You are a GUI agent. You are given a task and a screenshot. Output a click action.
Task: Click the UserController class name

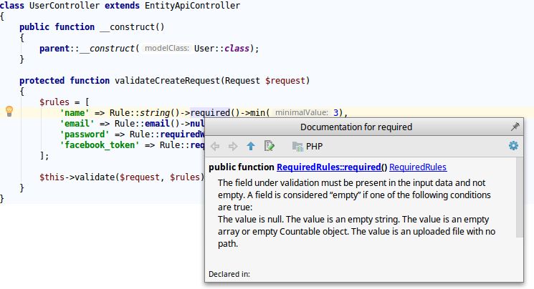click(x=65, y=6)
